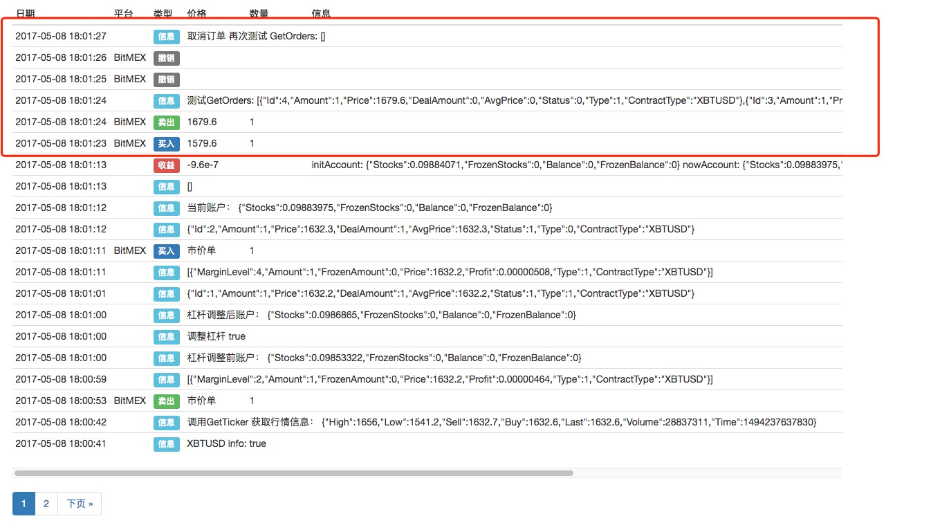Click the price value 1579.6
The image size is (931, 523).
(x=202, y=143)
